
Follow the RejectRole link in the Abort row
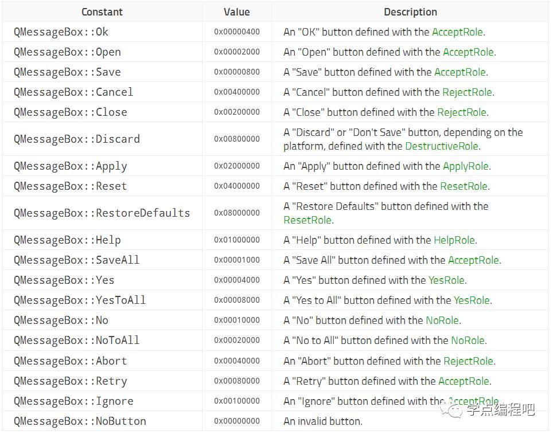(468, 361)
